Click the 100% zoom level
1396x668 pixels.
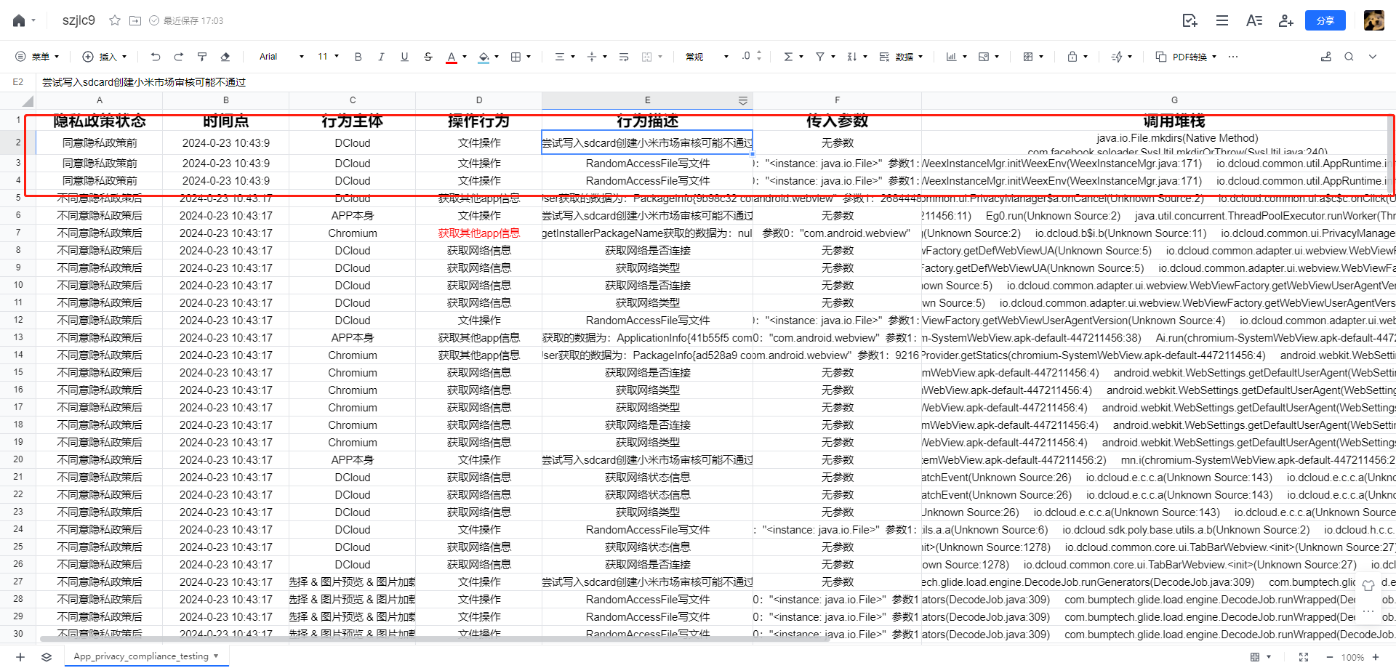pos(1352,657)
